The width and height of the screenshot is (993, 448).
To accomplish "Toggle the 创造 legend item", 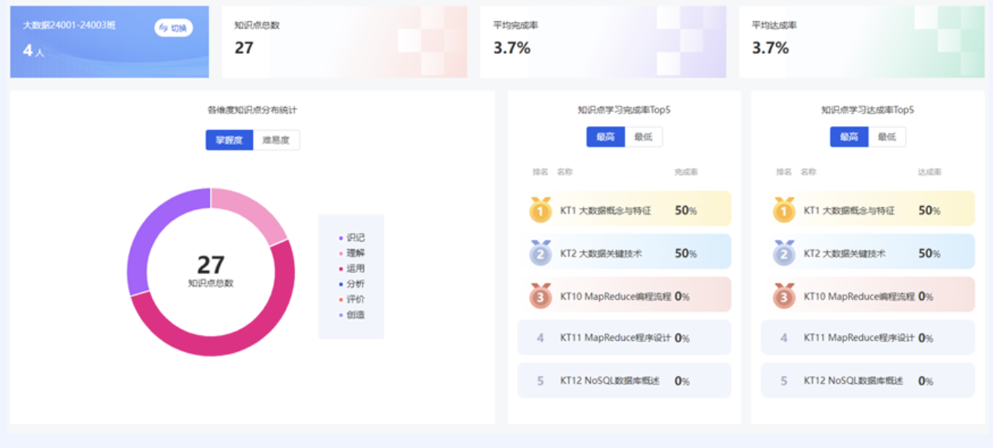I will point(352,315).
